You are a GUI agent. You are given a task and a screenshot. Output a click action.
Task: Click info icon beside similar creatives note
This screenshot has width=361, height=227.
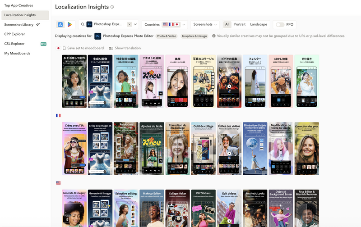pos(213,36)
